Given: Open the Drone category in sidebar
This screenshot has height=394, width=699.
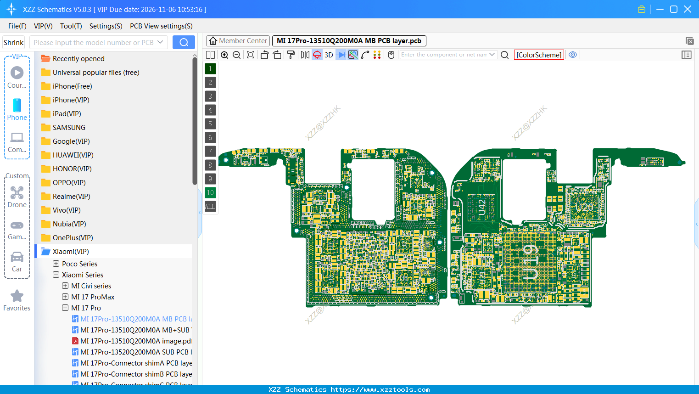Looking at the screenshot, I should 17,197.
